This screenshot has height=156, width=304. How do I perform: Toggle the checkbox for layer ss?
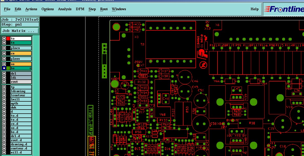(4, 64)
